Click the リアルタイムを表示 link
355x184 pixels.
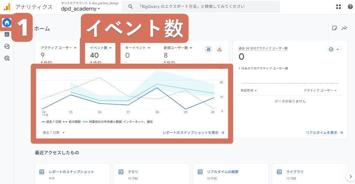coord(324,133)
